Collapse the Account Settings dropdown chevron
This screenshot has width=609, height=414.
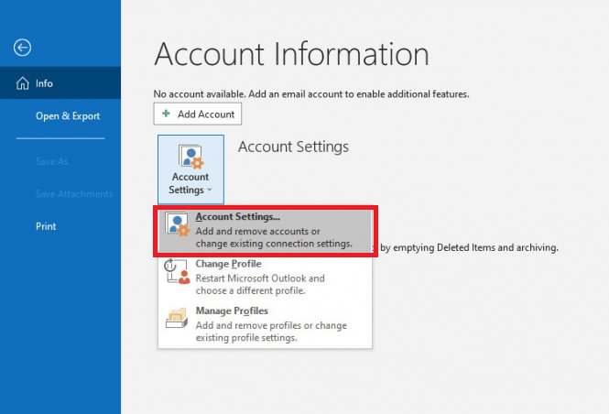(210, 191)
